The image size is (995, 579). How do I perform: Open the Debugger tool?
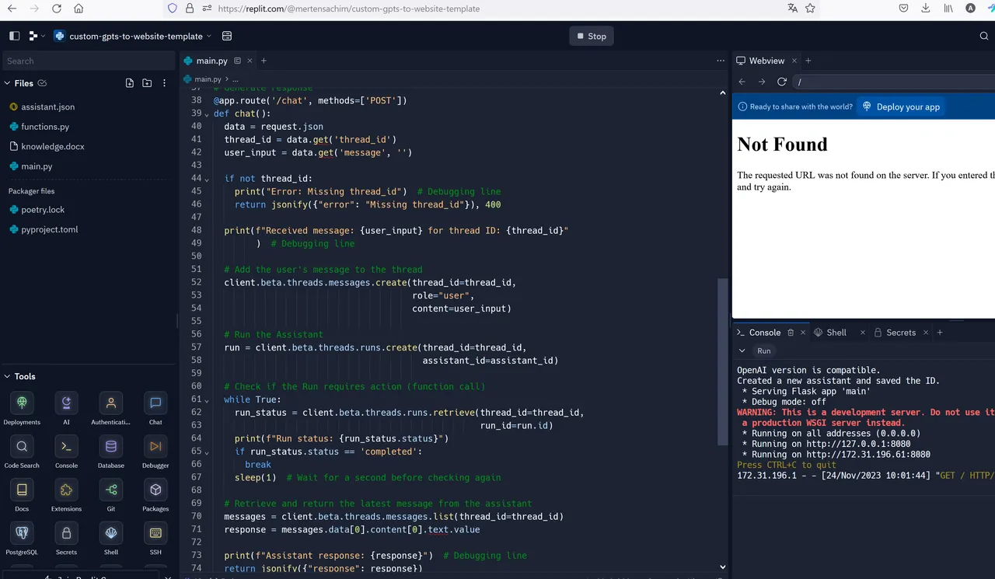coord(155,452)
